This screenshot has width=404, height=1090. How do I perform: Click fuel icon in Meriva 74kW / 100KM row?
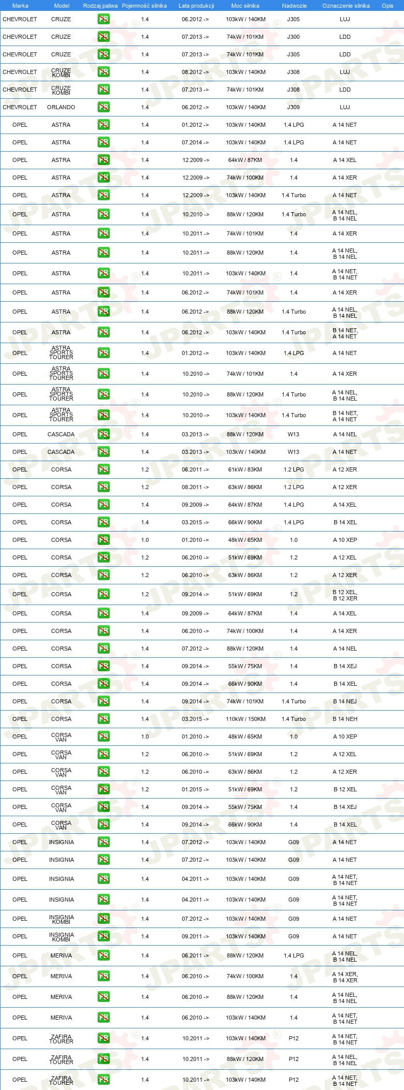(104, 976)
